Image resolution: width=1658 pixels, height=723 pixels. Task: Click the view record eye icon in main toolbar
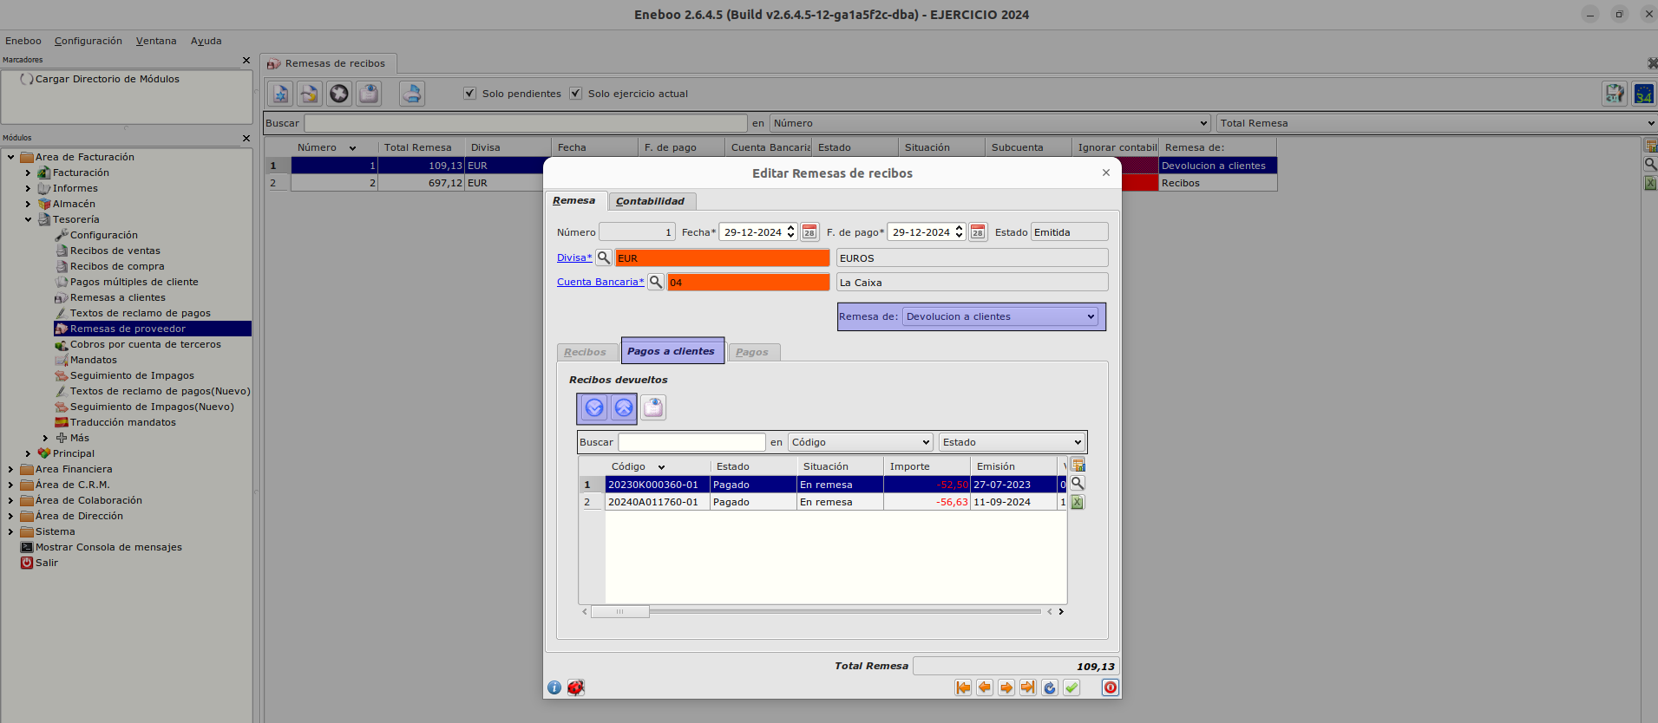[x=369, y=94]
